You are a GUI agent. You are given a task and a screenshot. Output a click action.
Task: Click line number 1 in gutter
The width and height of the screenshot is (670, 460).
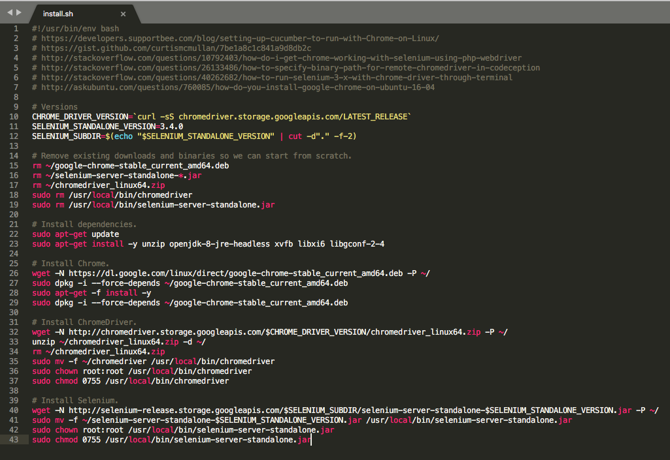point(16,29)
